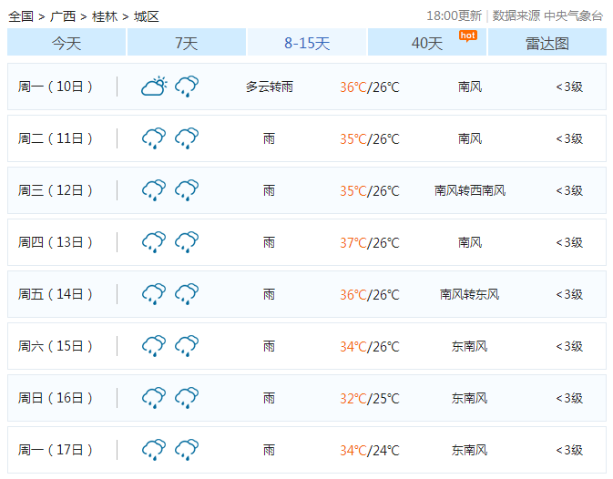Screen dimensions: 613x479
Task: Go to 全国 in the breadcrumb
Action: point(21,16)
